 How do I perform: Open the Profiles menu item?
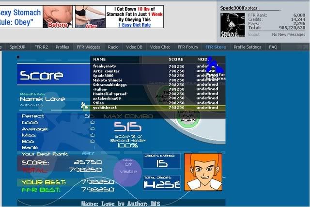[62, 47]
